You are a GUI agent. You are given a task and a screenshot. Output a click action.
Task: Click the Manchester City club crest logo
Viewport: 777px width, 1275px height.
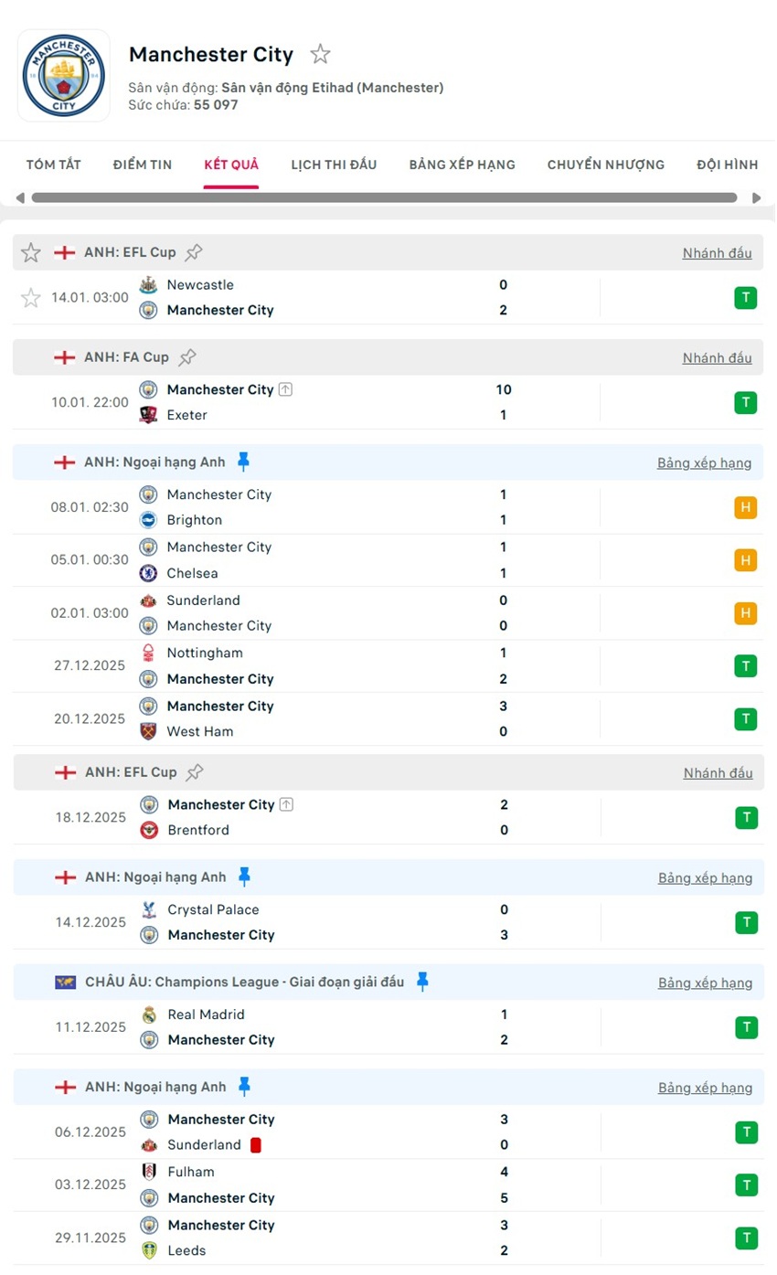coord(63,74)
